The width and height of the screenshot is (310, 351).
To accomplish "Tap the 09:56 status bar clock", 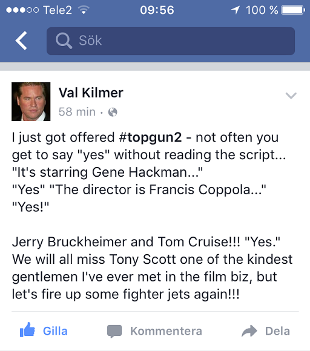I will (157, 10).
